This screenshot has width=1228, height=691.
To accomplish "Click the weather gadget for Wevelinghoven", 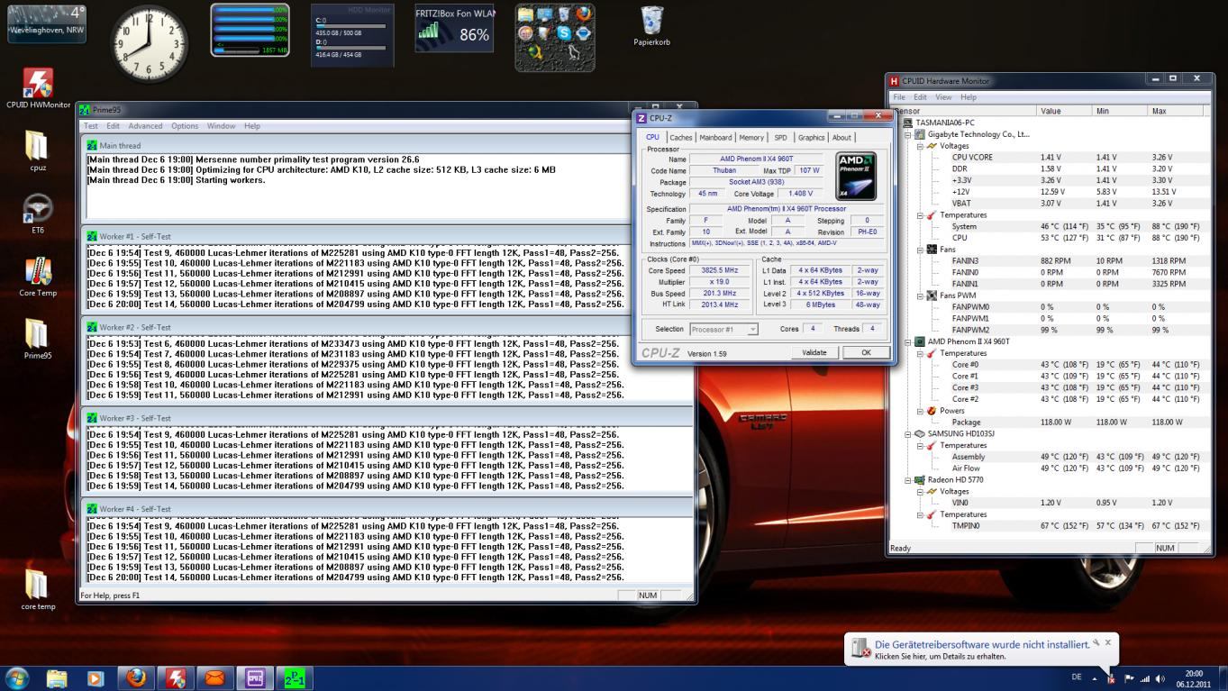I will [x=46, y=23].
